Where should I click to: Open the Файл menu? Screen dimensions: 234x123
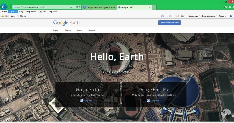4,12
